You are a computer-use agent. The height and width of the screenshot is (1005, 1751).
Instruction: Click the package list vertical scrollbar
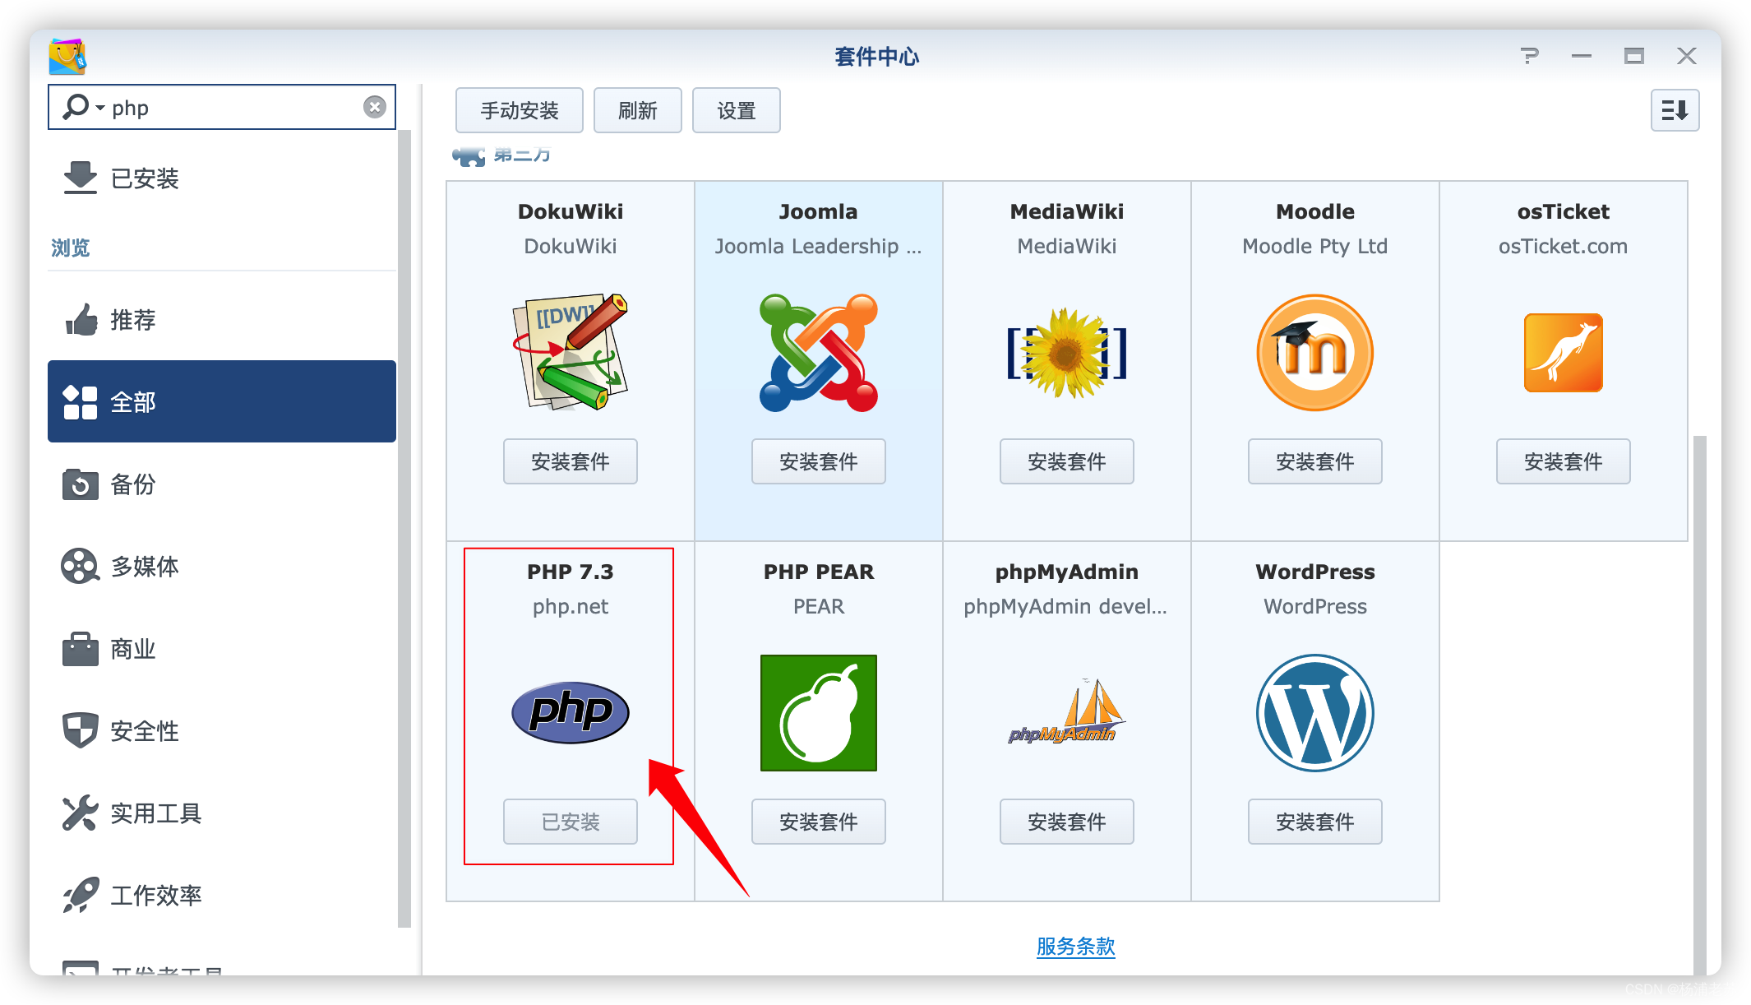(1700, 705)
